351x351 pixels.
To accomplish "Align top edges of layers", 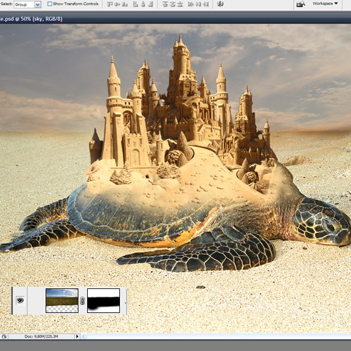I will (x=110, y=4).
